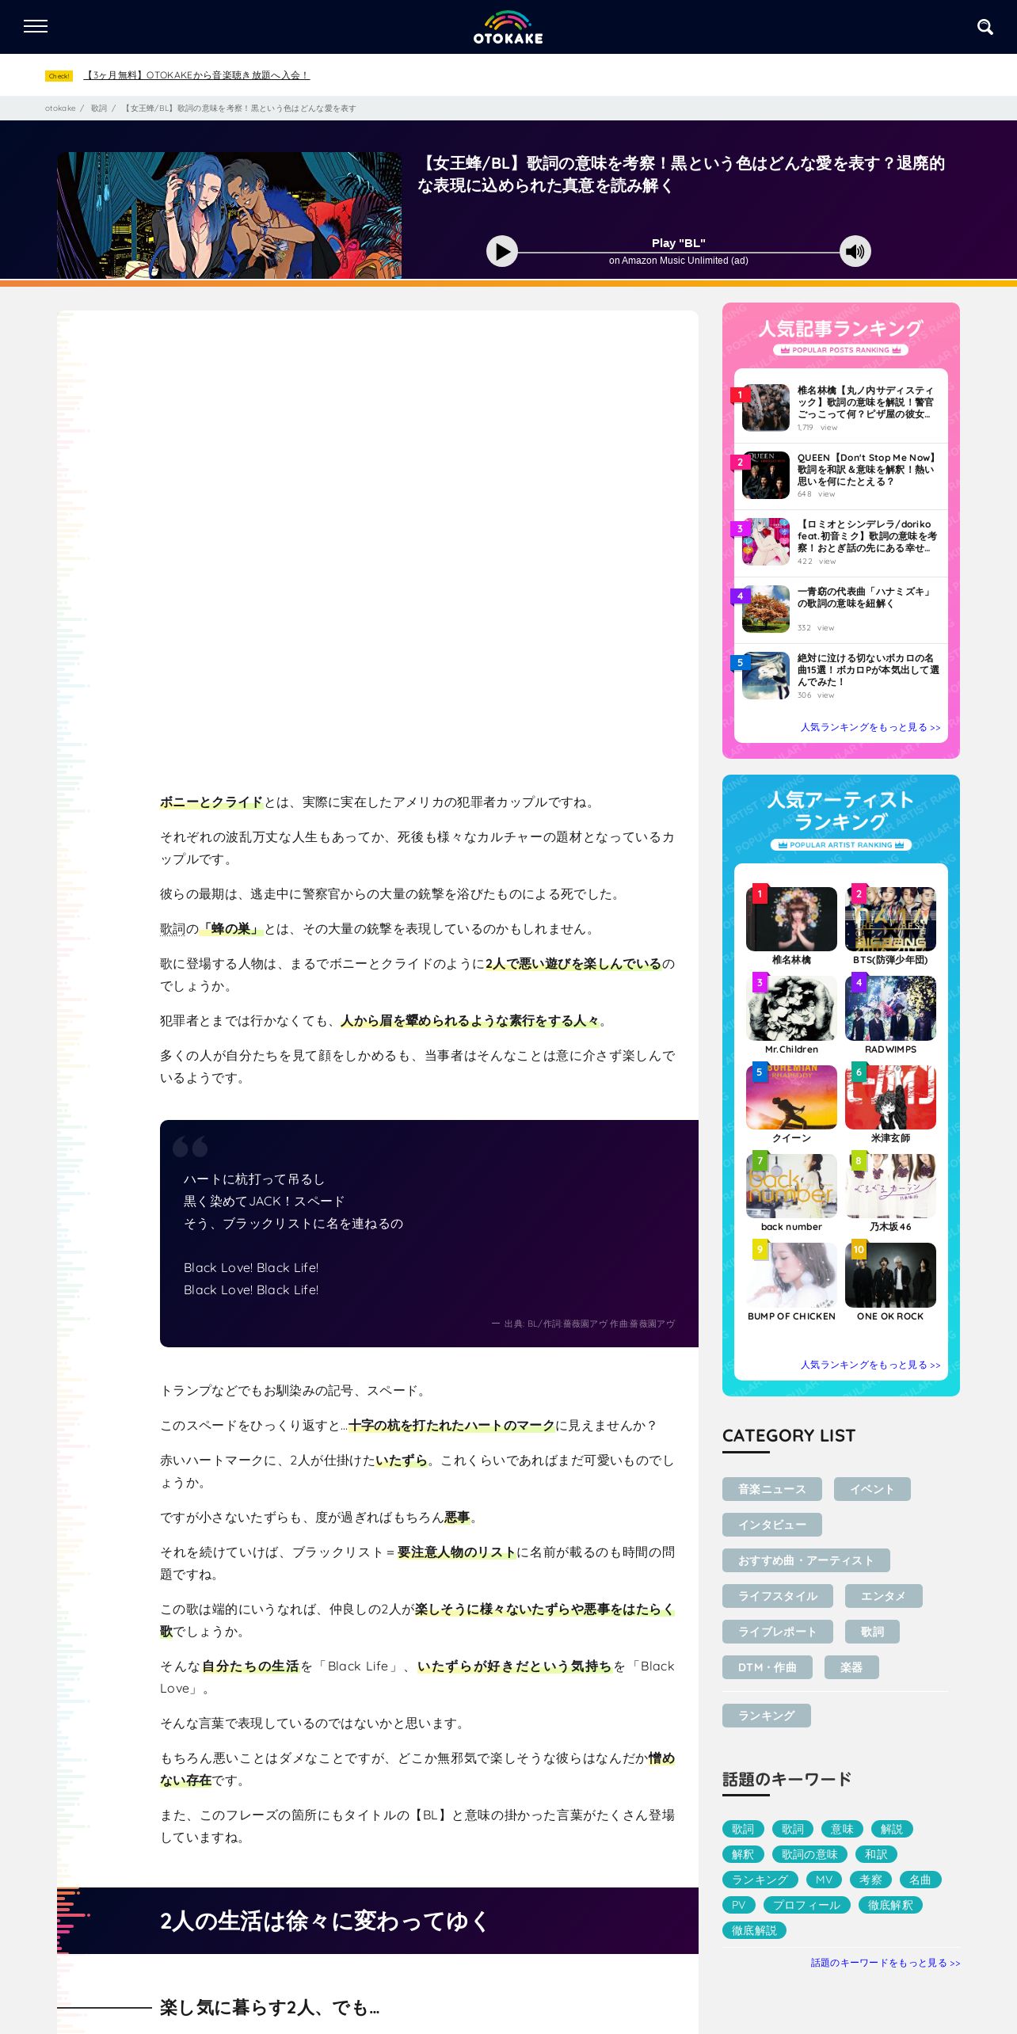Image resolution: width=1017 pixels, height=2034 pixels.
Task: Click the 解釈 keyword tag
Action: click(743, 1854)
